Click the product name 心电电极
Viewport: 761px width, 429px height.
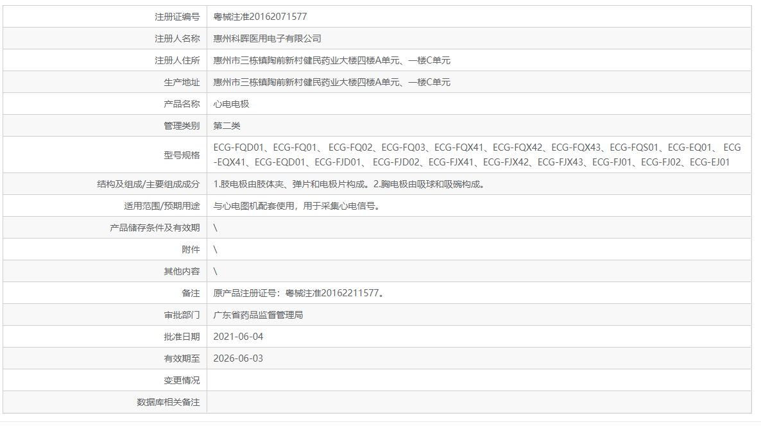tap(232, 104)
